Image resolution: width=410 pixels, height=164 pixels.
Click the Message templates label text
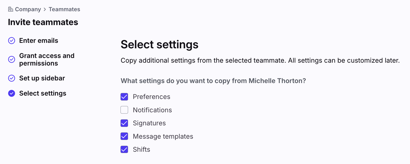[163, 136]
